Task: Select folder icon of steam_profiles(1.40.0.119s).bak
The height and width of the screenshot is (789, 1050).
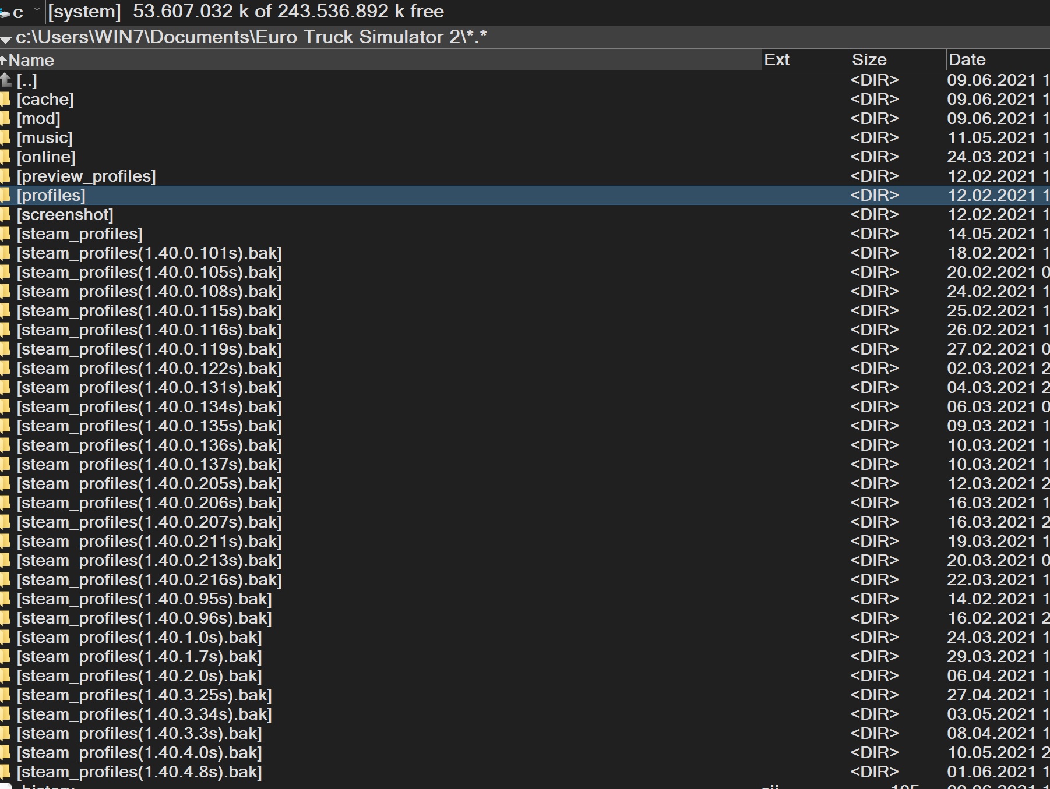Action: pyautogui.click(x=5, y=349)
